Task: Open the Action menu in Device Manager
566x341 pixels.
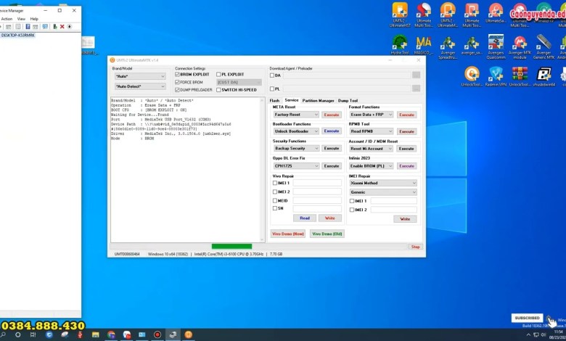Action: pos(7,19)
